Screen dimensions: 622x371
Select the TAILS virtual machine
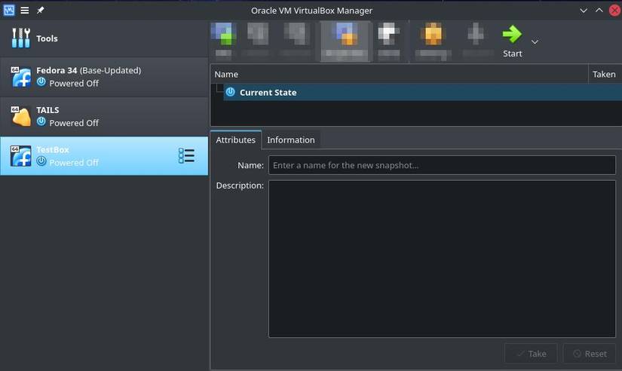pyautogui.click(x=104, y=116)
